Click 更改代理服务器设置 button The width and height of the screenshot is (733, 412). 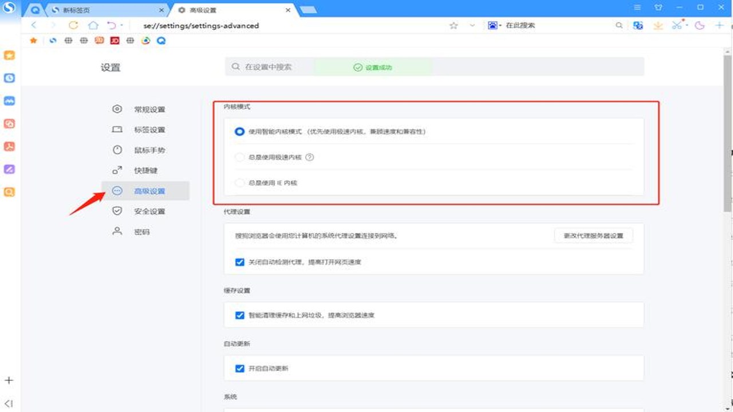[593, 235]
